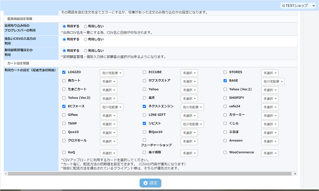Check the サブスクストア checkbox

(x=145, y=81)
